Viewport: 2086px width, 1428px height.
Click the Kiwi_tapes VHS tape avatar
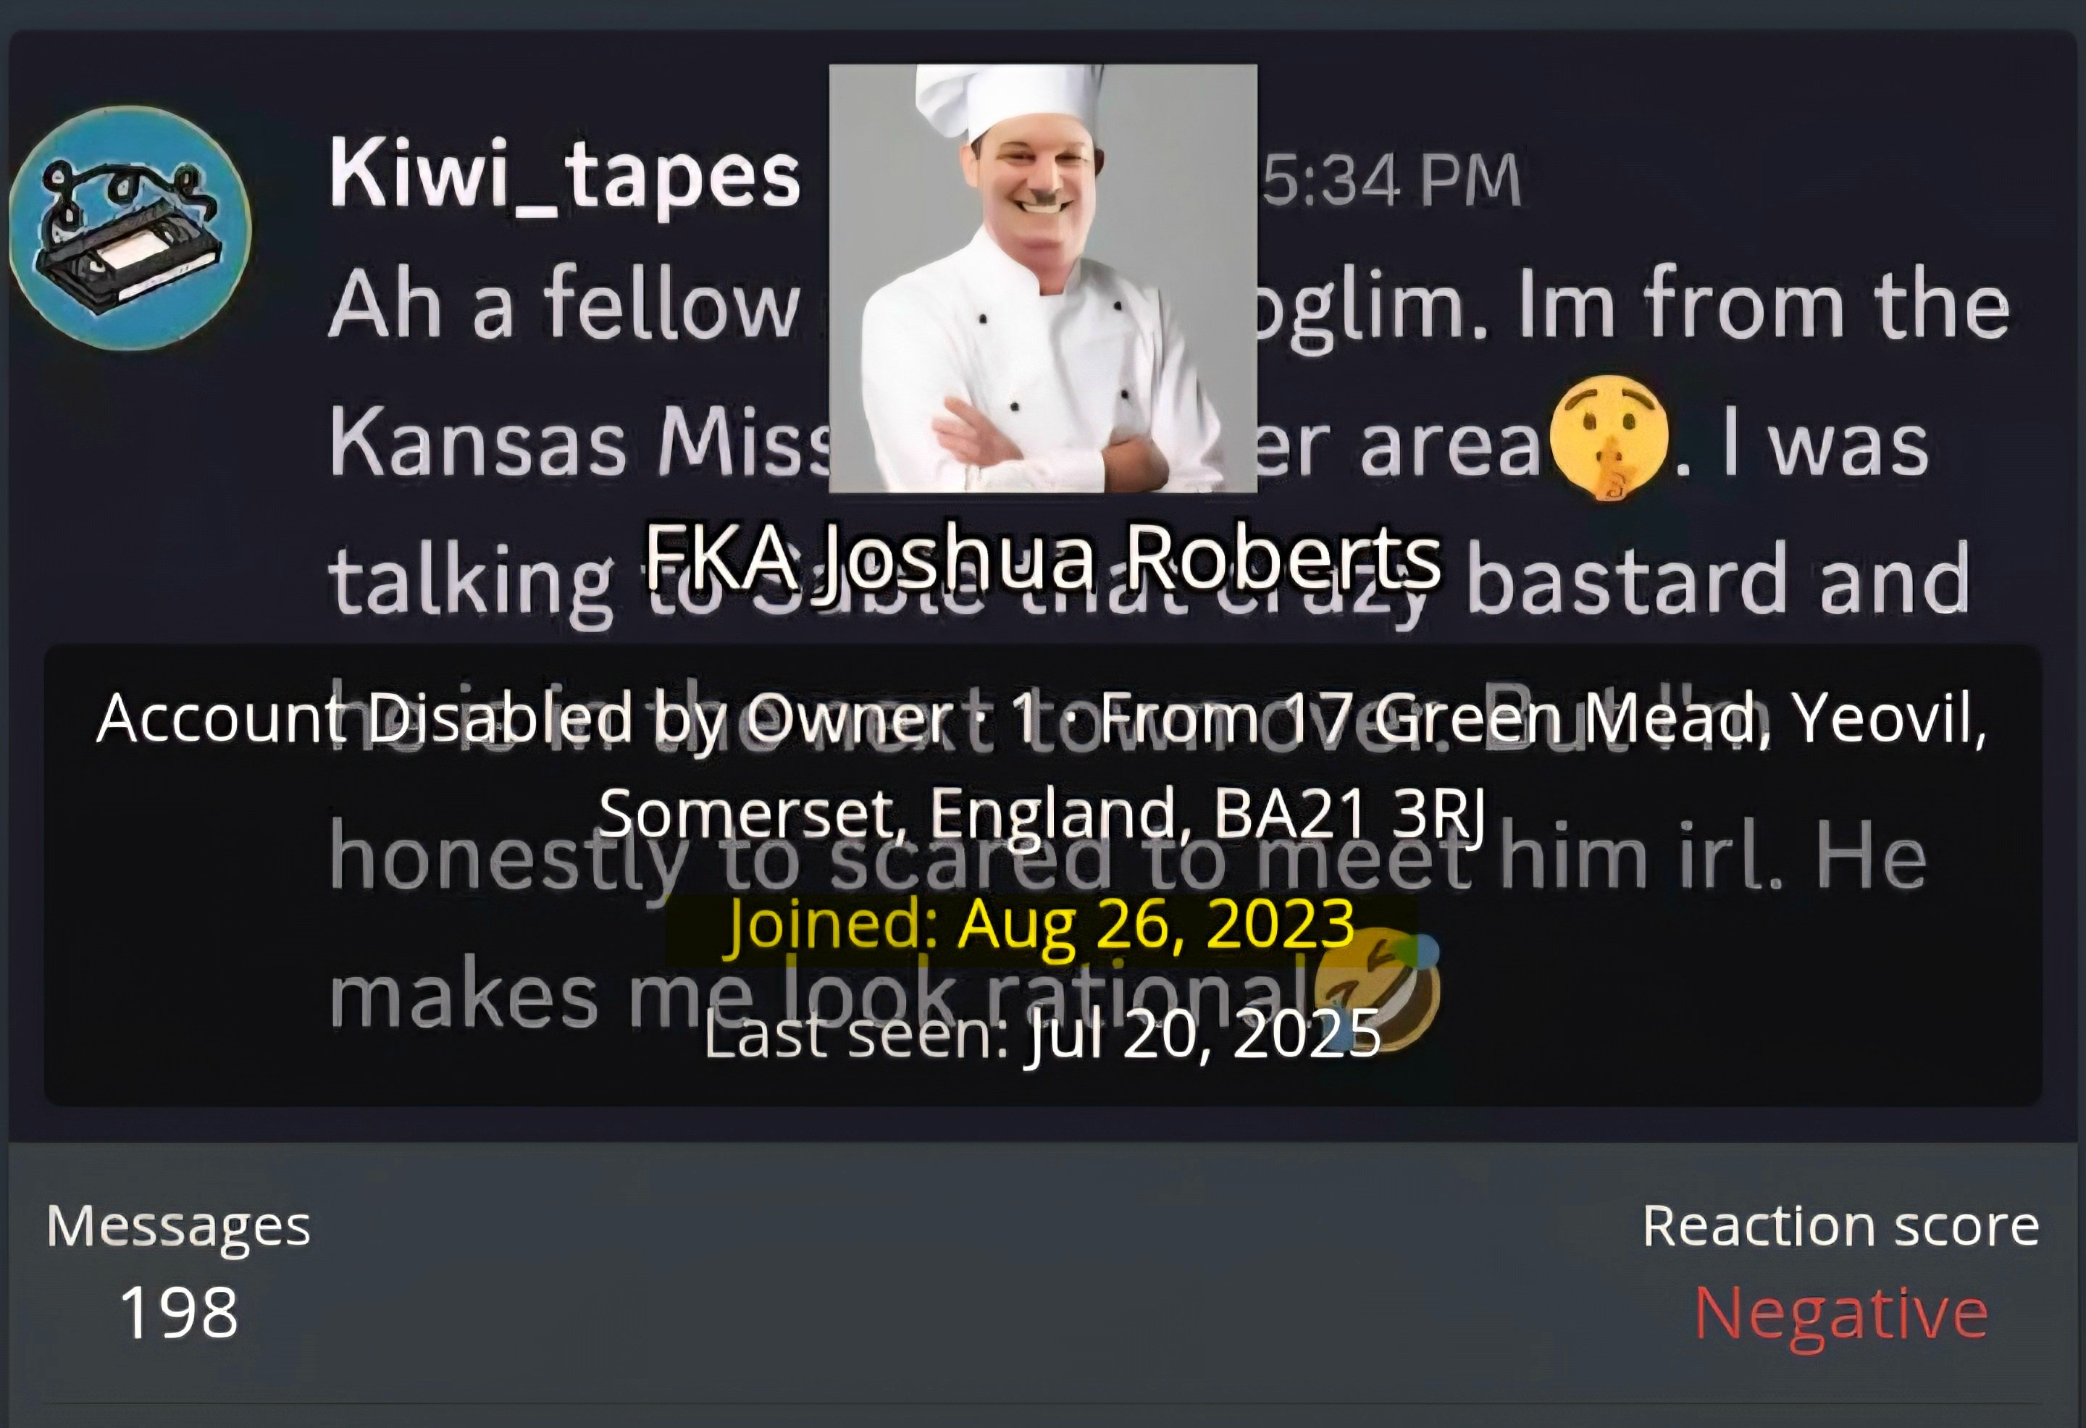[x=130, y=228]
